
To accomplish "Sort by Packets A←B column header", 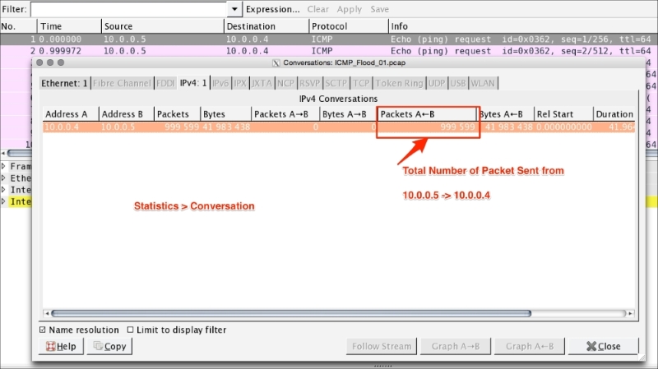I will pyautogui.click(x=427, y=114).
